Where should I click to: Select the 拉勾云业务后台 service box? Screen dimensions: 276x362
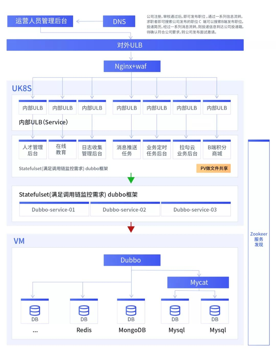187,149
